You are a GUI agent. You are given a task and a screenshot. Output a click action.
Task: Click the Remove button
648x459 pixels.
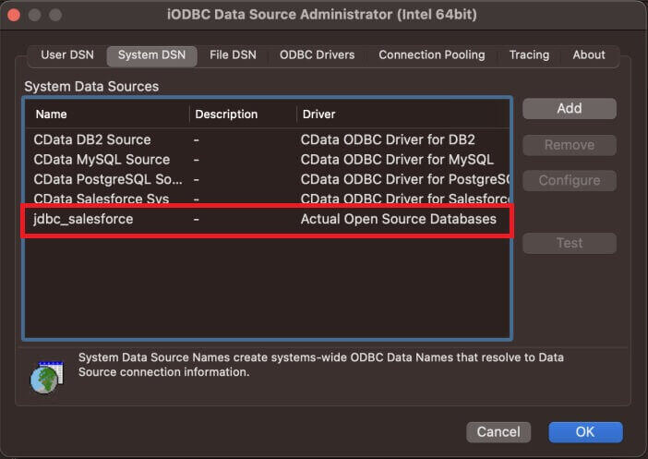point(569,145)
